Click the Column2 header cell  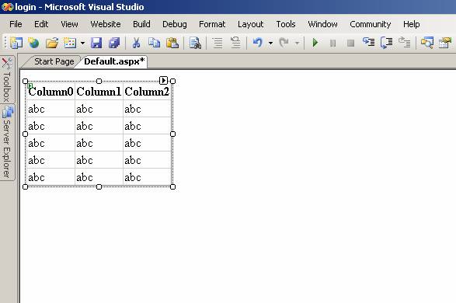[x=147, y=92]
